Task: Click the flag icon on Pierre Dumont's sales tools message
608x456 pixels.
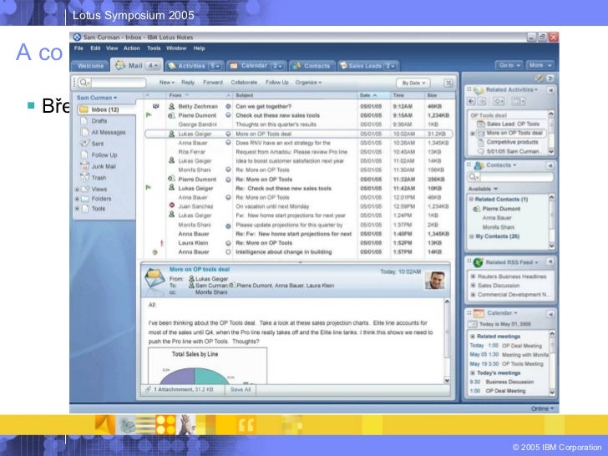Action: 149,115
